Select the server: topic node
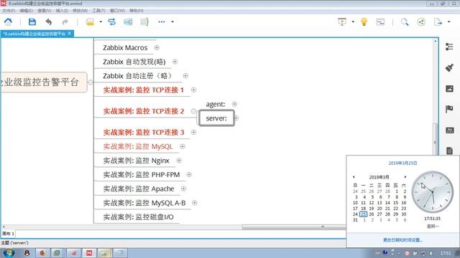Screen dimensions: 460x258 [x=216, y=118]
